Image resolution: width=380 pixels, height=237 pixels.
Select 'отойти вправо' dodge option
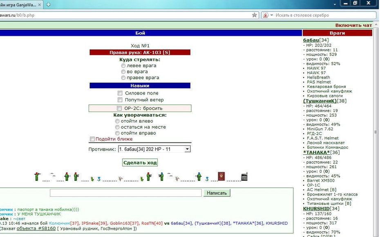[x=117, y=133]
